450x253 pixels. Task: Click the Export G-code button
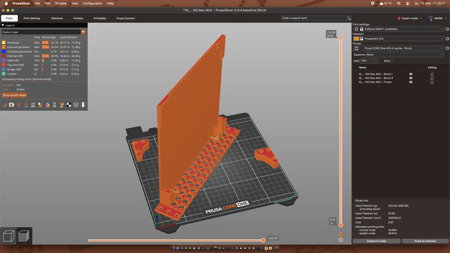pos(377,241)
